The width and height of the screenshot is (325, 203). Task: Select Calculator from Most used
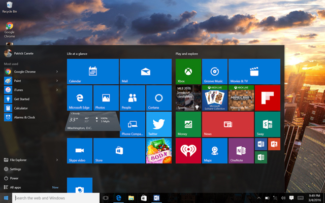click(x=21, y=108)
